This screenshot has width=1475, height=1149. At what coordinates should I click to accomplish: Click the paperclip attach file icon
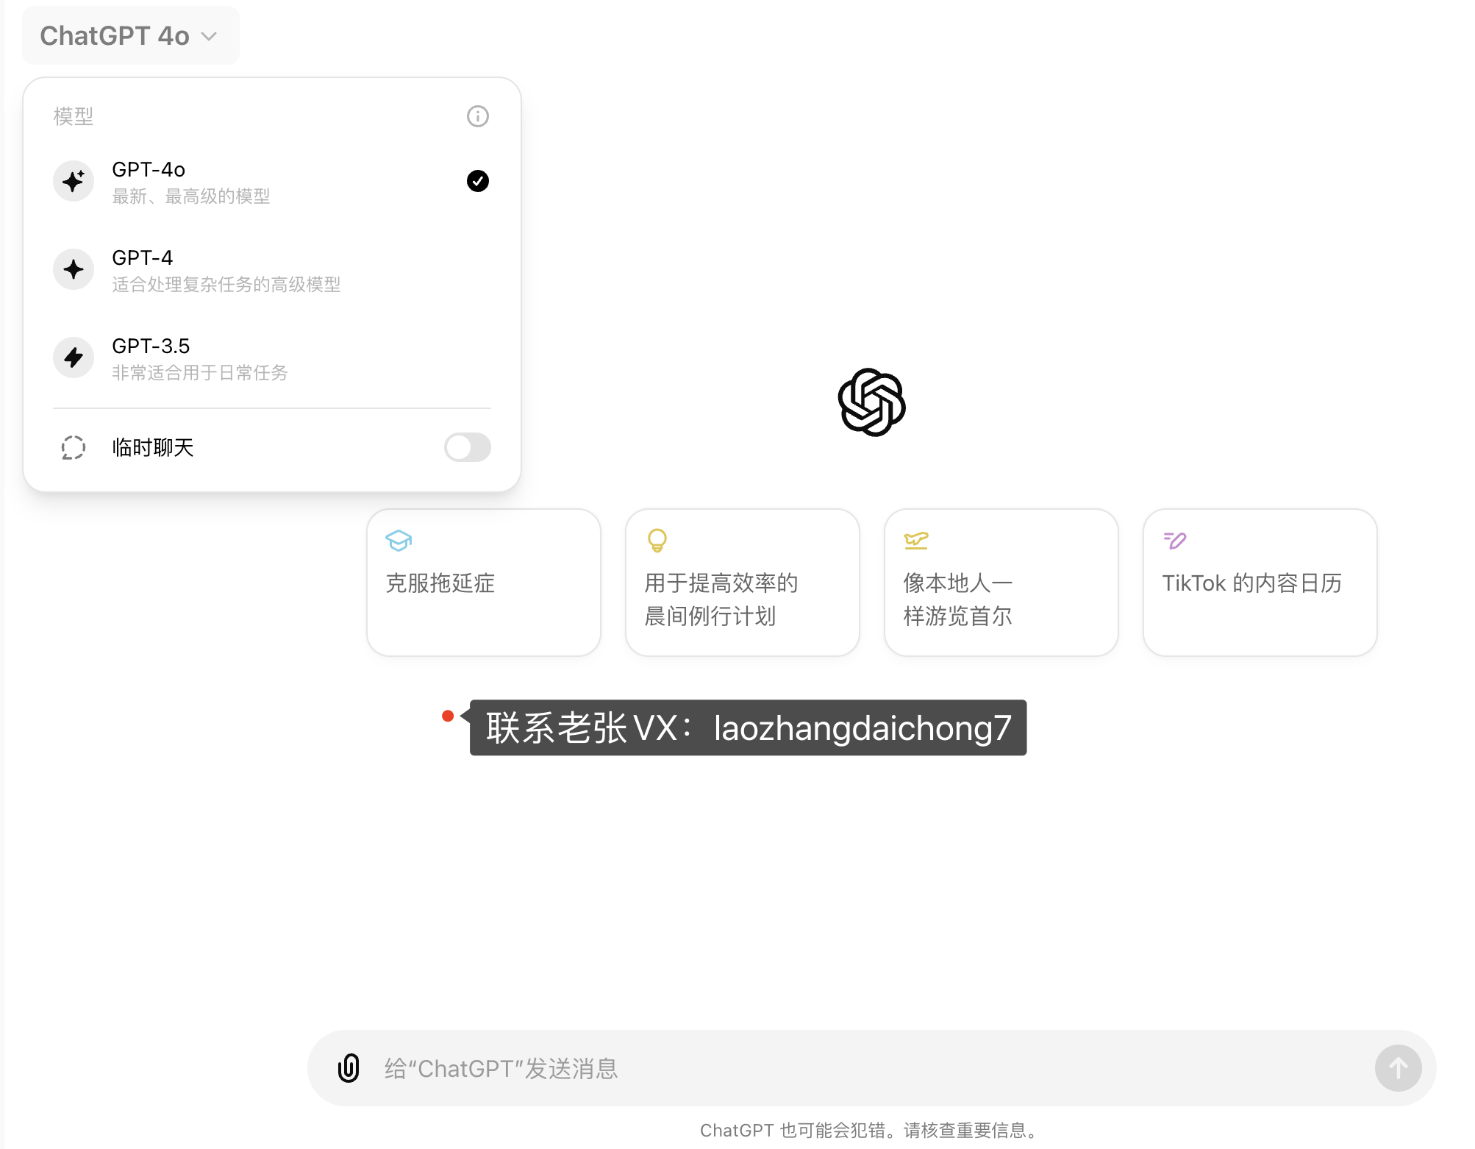coord(349,1068)
